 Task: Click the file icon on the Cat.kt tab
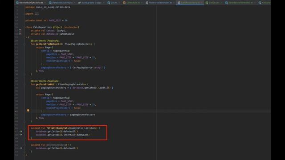pos(109,3)
